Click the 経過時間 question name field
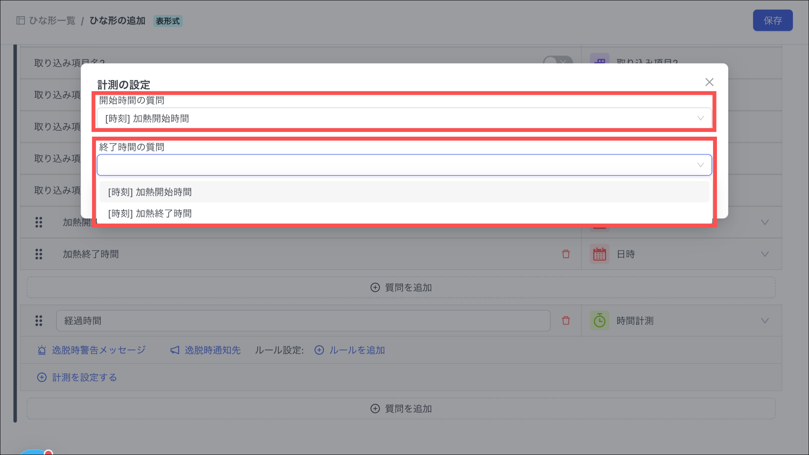 coord(303,321)
